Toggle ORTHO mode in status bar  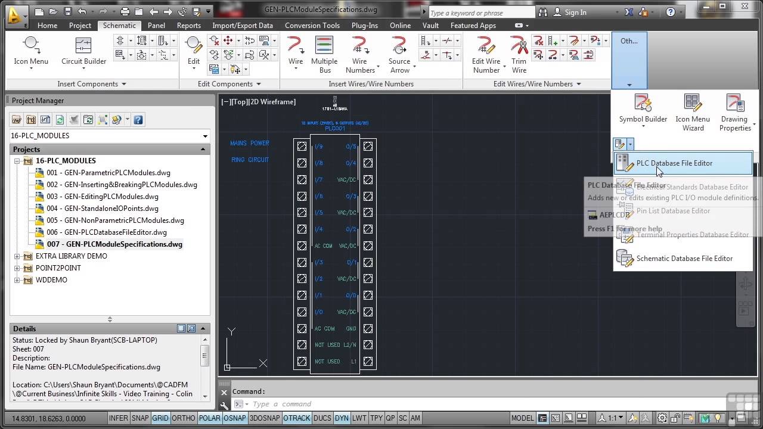184,418
